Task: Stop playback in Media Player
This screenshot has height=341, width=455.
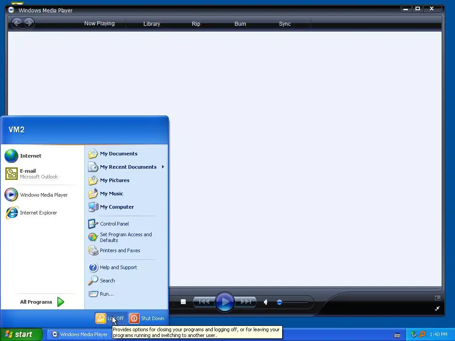Action: pyautogui.click(x=183, y=302)
